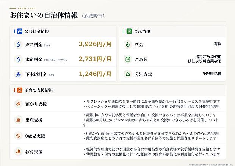The image size is (235, 166).
Task: Click the orange 子育て支援情報 people icon
Action: coord(20,90)
